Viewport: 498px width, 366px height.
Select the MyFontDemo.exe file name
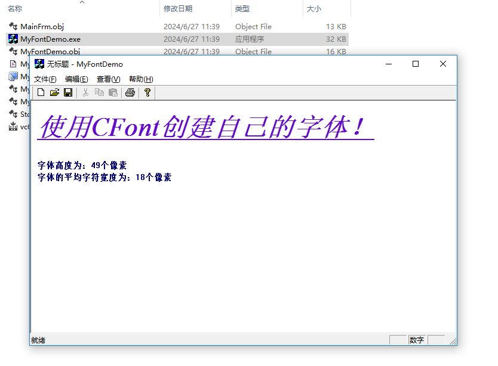tap(51, 39)
